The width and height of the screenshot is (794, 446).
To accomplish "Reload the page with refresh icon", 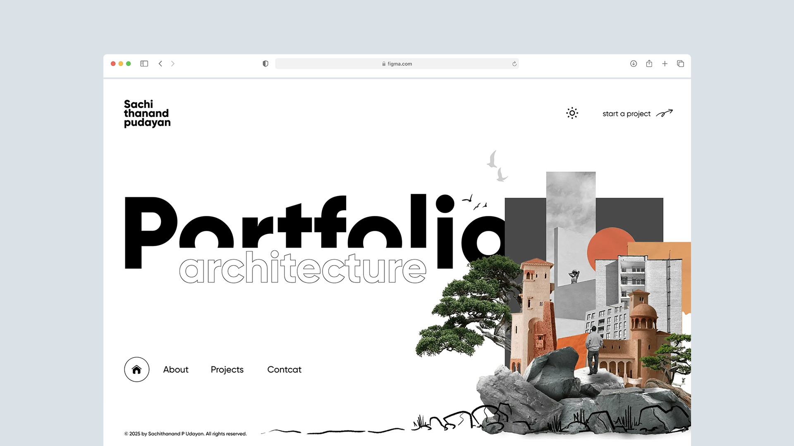I will 514,64.
